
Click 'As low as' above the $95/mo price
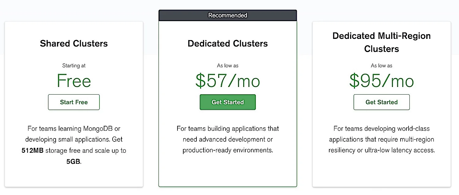tap(382, 66)
